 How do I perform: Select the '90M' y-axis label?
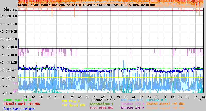coord(13,70)
